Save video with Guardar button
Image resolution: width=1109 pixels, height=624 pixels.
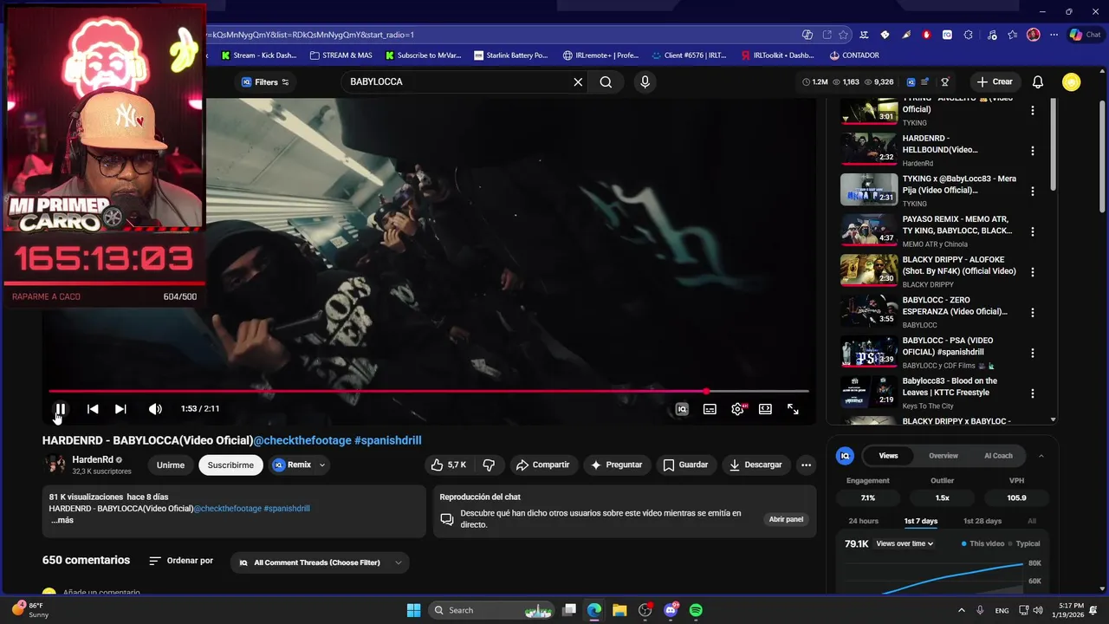(x=685, y=465)
